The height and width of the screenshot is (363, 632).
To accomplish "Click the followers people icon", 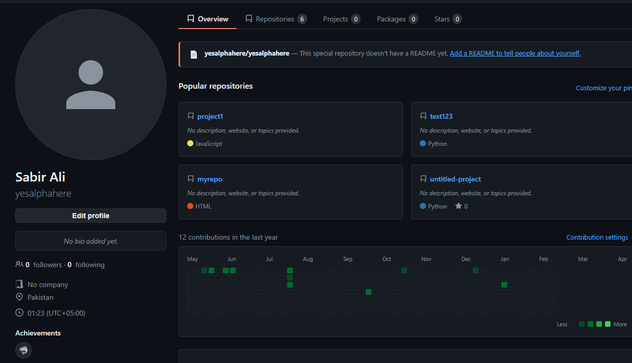I will (x=19, y=265).
